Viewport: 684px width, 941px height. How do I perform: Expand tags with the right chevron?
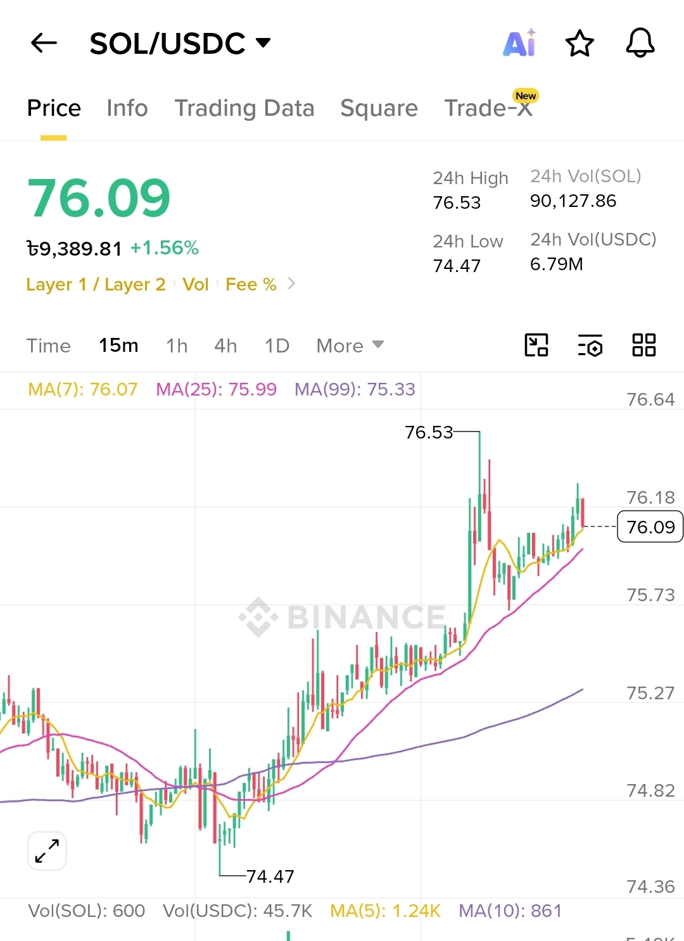click(x=291, y=284)
